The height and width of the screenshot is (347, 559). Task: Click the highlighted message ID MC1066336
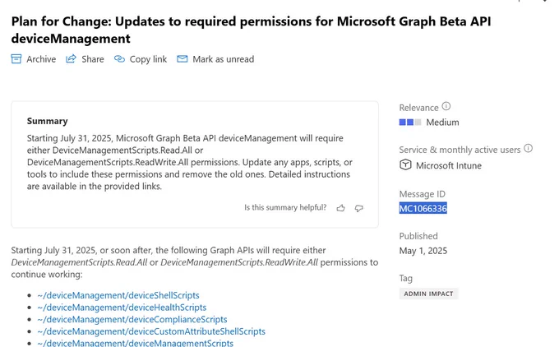pos(423,208)
